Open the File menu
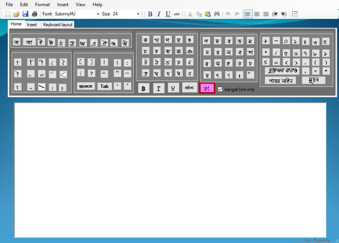The image size is (339, 243). pos(9,5)
